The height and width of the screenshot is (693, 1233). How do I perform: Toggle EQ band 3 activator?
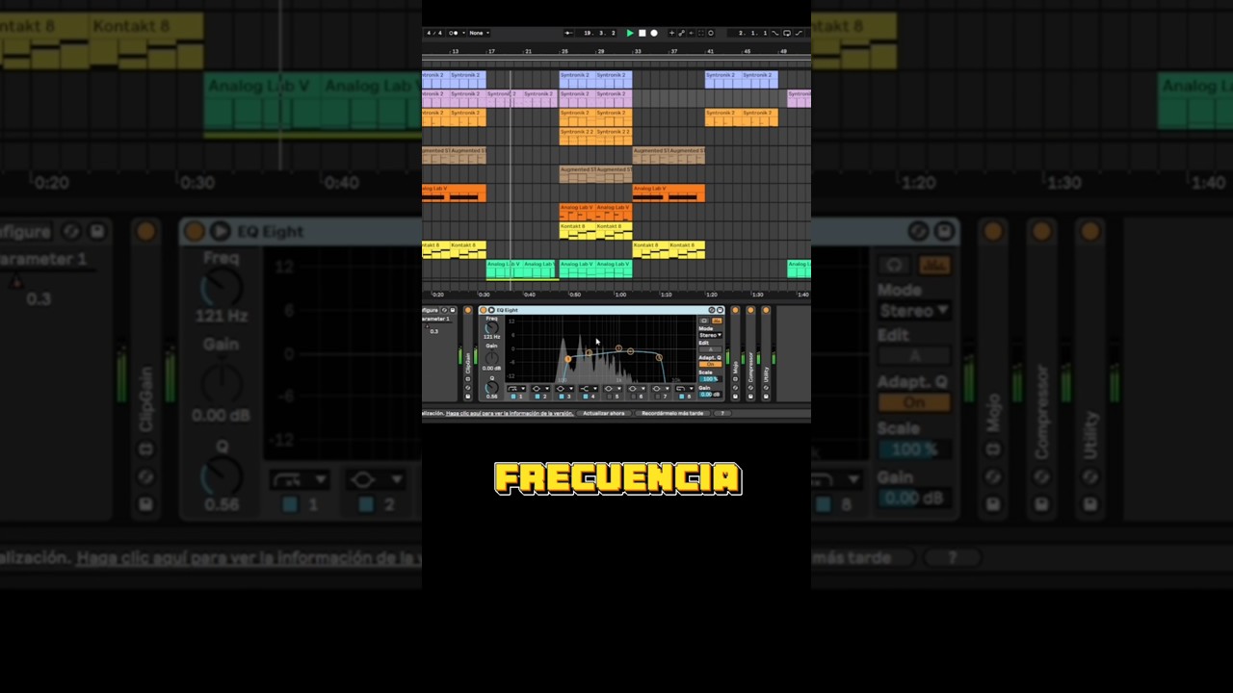point(562,397)
